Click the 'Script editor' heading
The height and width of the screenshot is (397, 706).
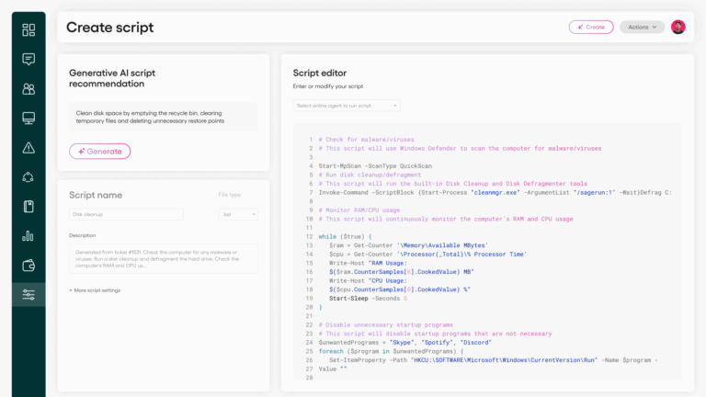[x=320, y=73]
